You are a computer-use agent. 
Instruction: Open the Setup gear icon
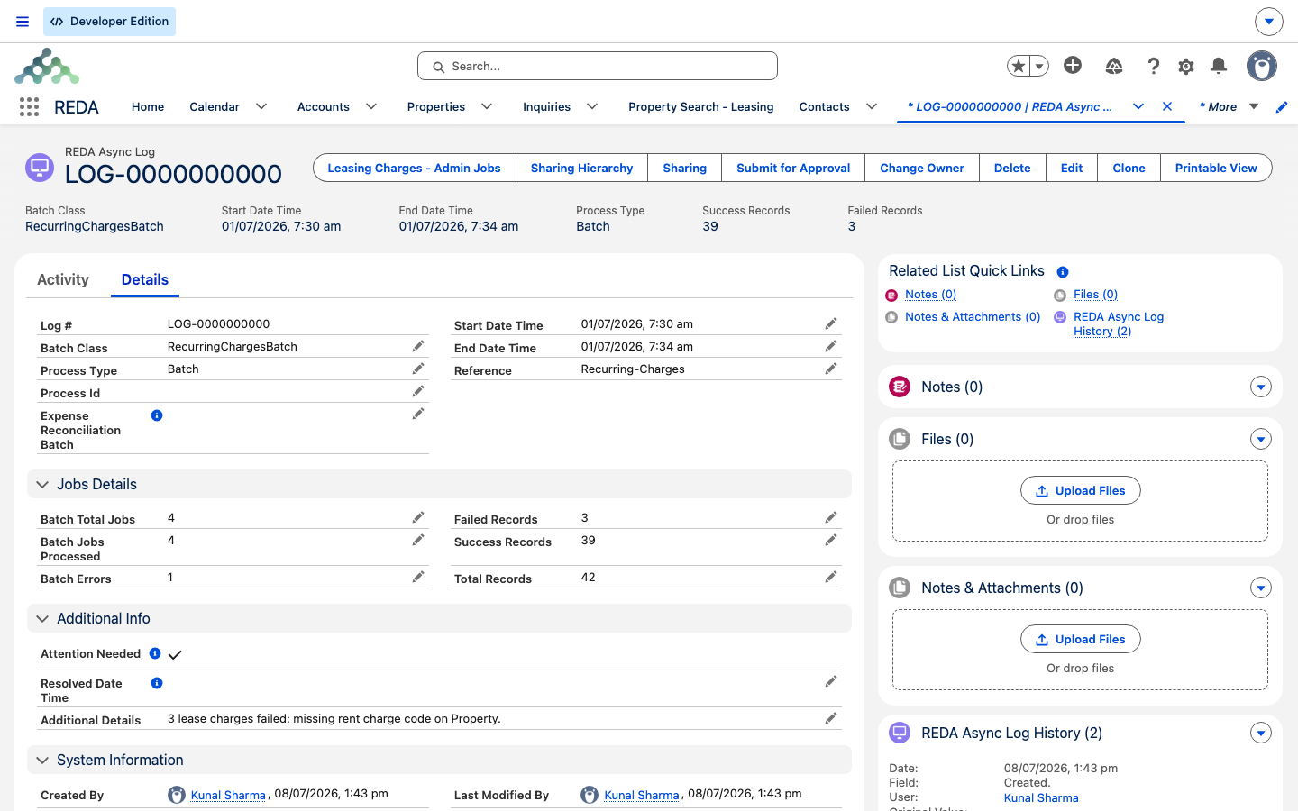pos(1186,66)
